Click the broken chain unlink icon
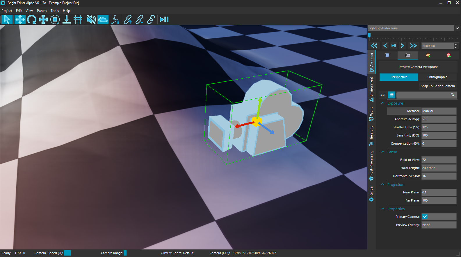 pyautogui.click(x=151, y=19)
